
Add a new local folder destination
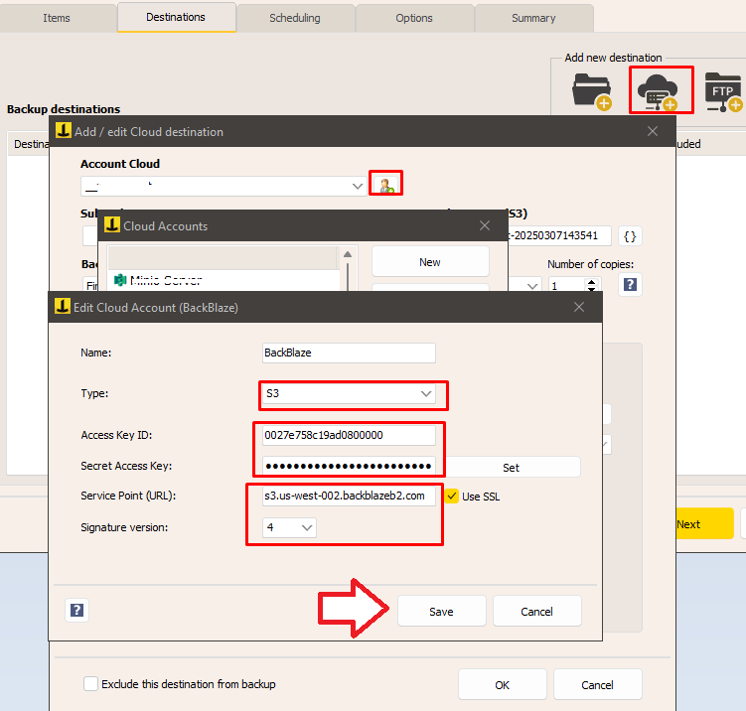(x=591, y=90)
